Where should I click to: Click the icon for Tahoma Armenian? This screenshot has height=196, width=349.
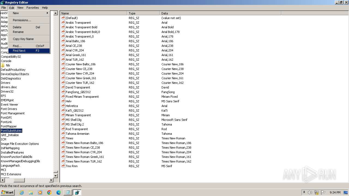(63, 134)
